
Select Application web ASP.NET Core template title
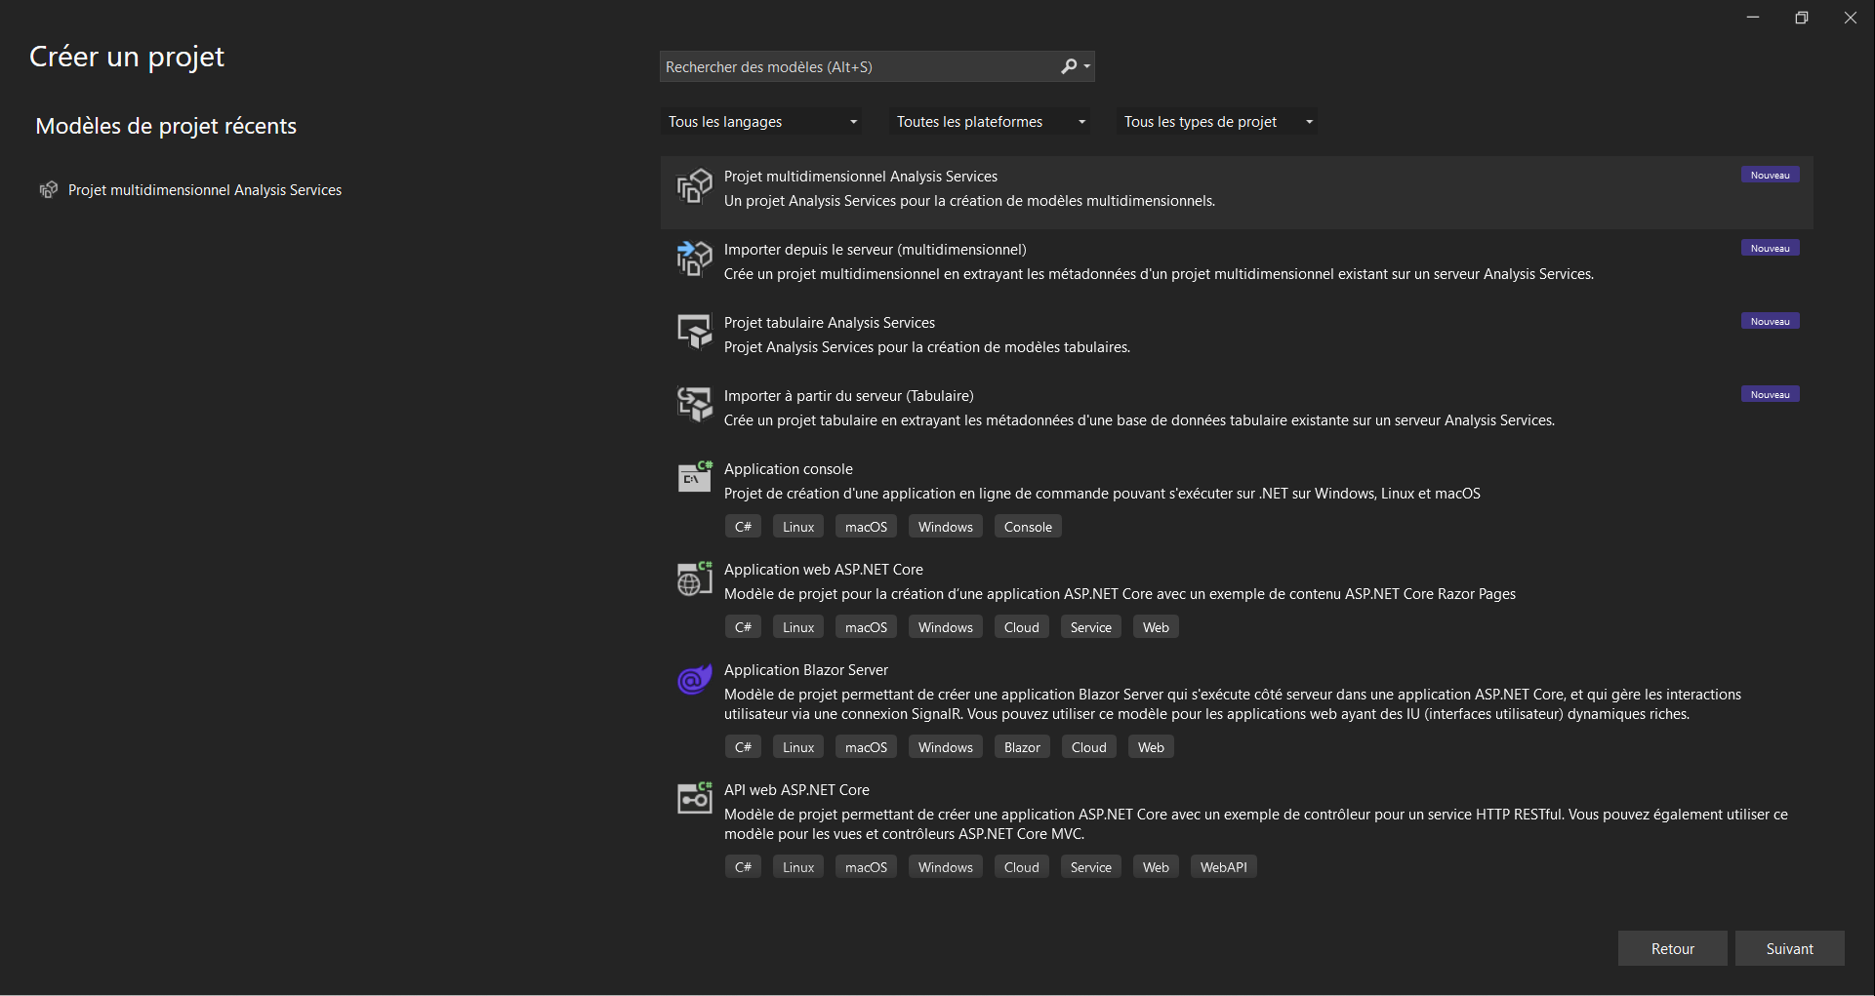point(823,570)
